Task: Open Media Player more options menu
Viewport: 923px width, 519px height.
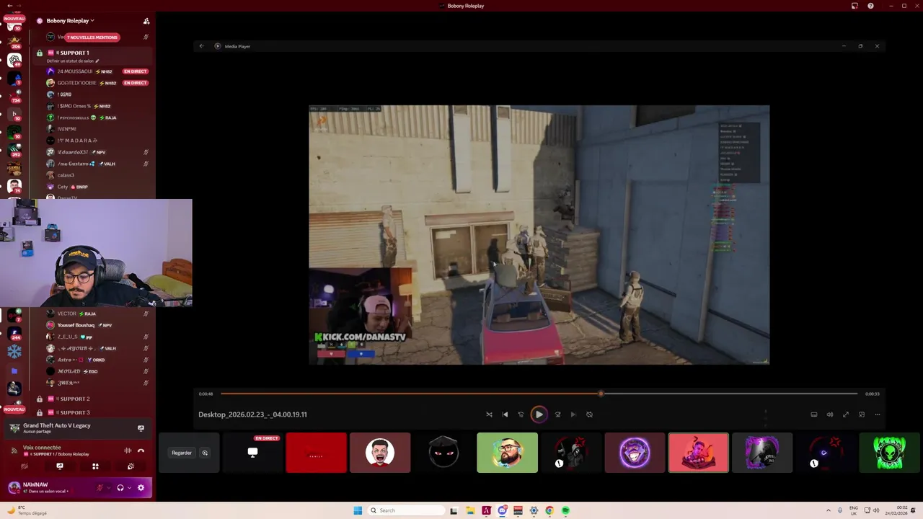Action: tap(877, 414)
